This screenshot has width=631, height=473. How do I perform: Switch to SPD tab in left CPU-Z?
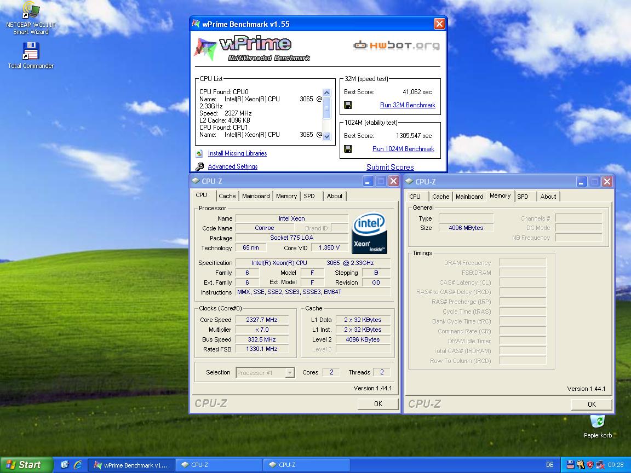tap(309, 197)
